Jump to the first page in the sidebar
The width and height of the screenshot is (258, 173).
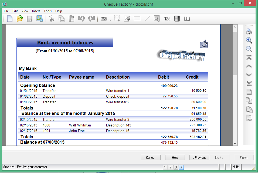coord(249,58)
